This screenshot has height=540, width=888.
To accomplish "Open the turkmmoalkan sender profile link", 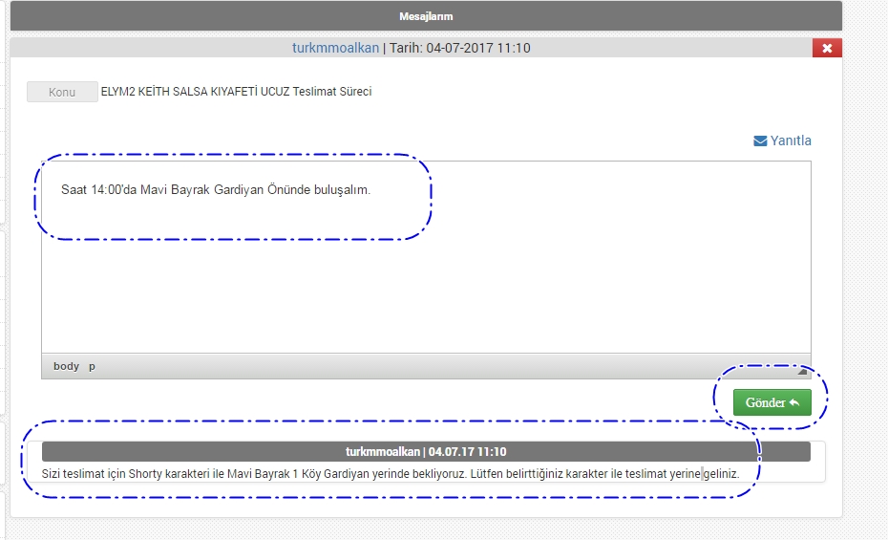I will [335, 48].
